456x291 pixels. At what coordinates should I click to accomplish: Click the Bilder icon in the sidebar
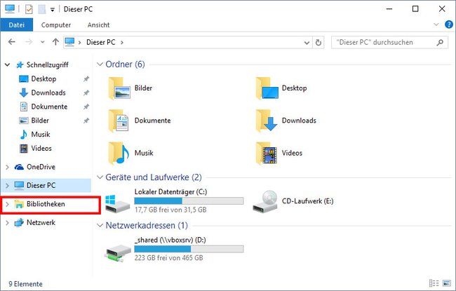(24, 121)
